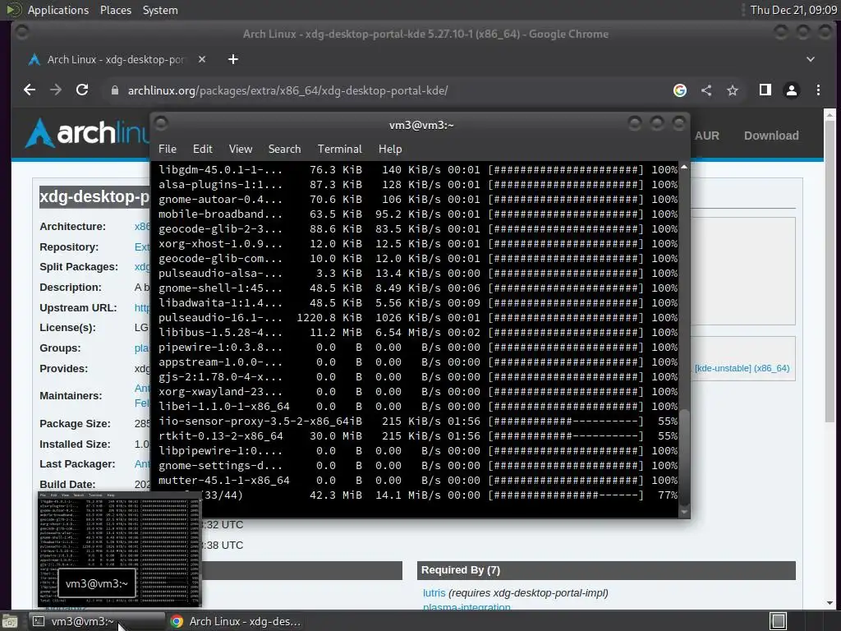The height and width of the screenshot is (631, 841).
Task: Open the AUR link
Action: pos(707,136)
